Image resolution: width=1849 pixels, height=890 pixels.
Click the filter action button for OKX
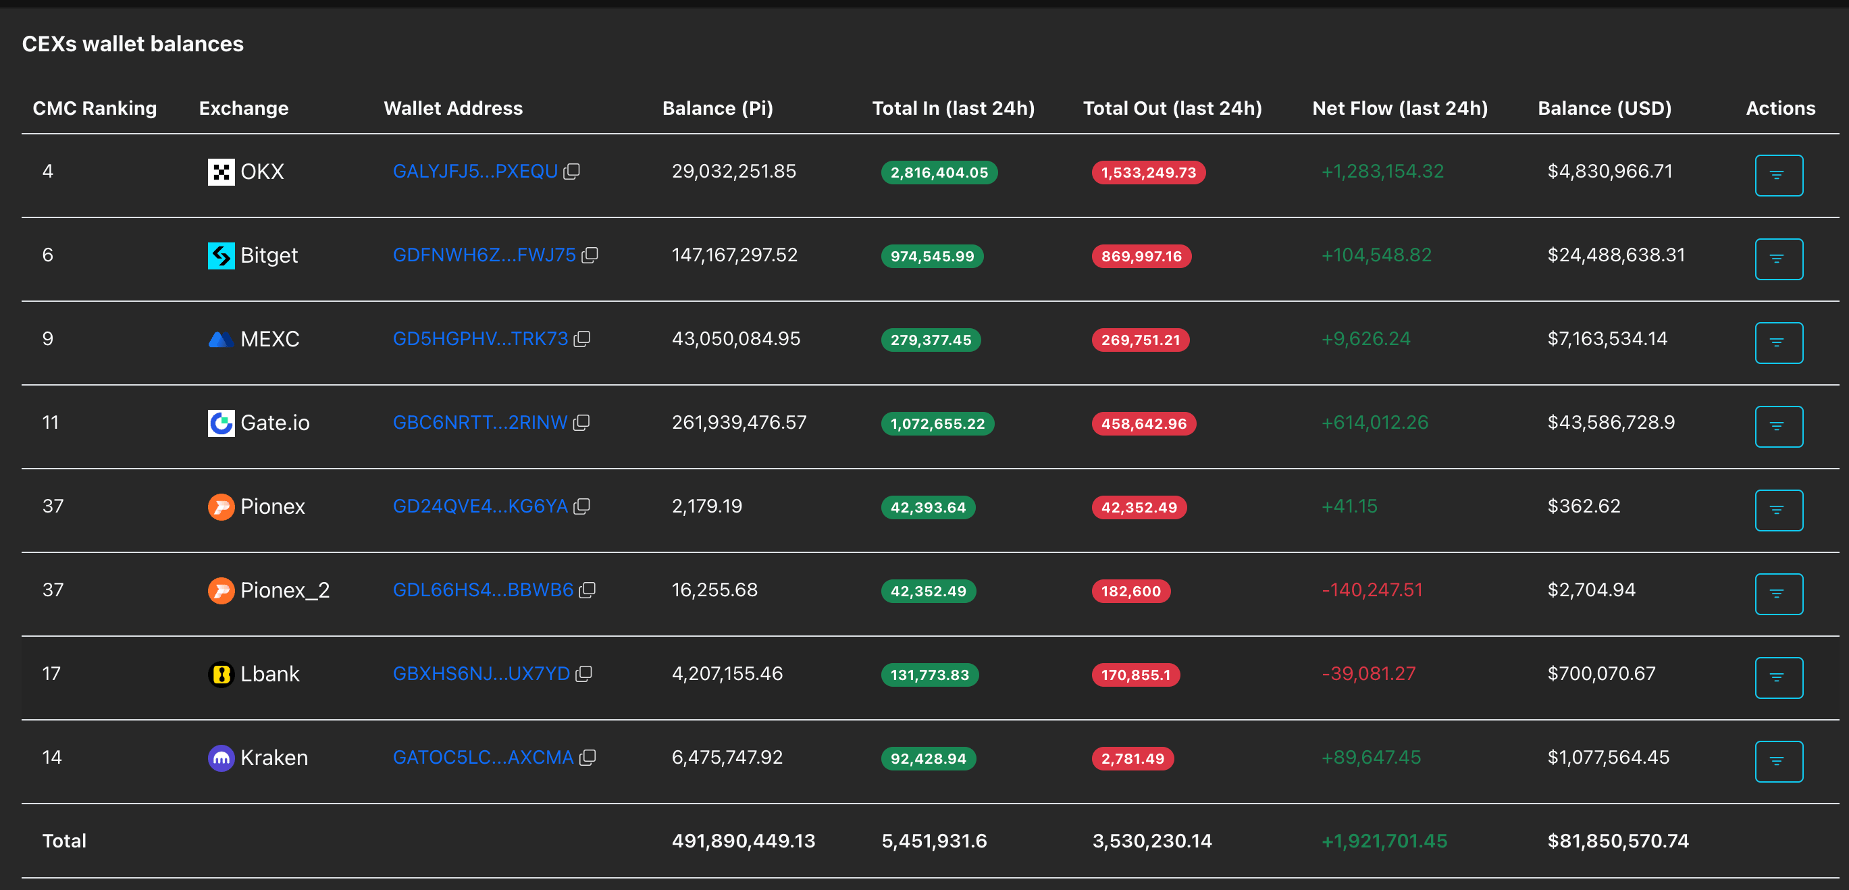1779,175
